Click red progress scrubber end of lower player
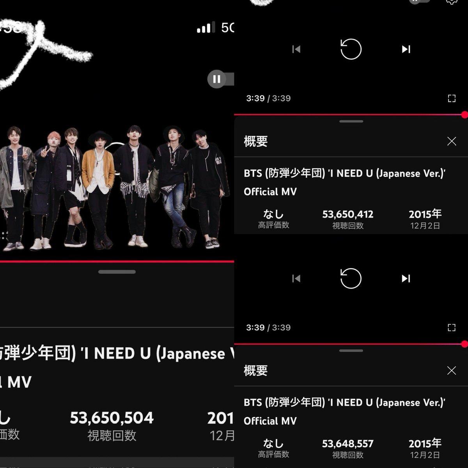468x468 pixels. [464, 344]
